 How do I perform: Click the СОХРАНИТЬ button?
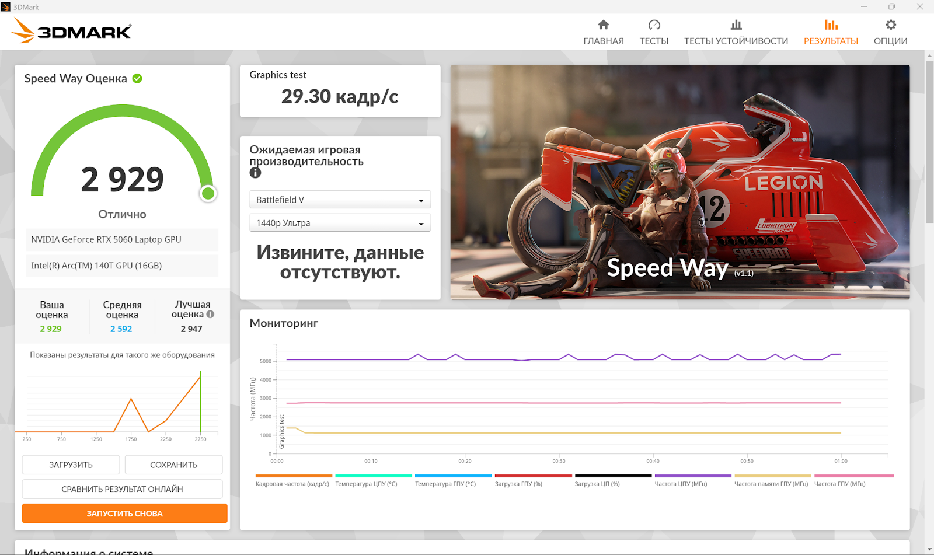tap(173, 465)
